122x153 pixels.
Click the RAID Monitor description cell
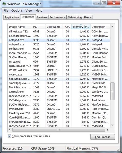pos(100,53)
